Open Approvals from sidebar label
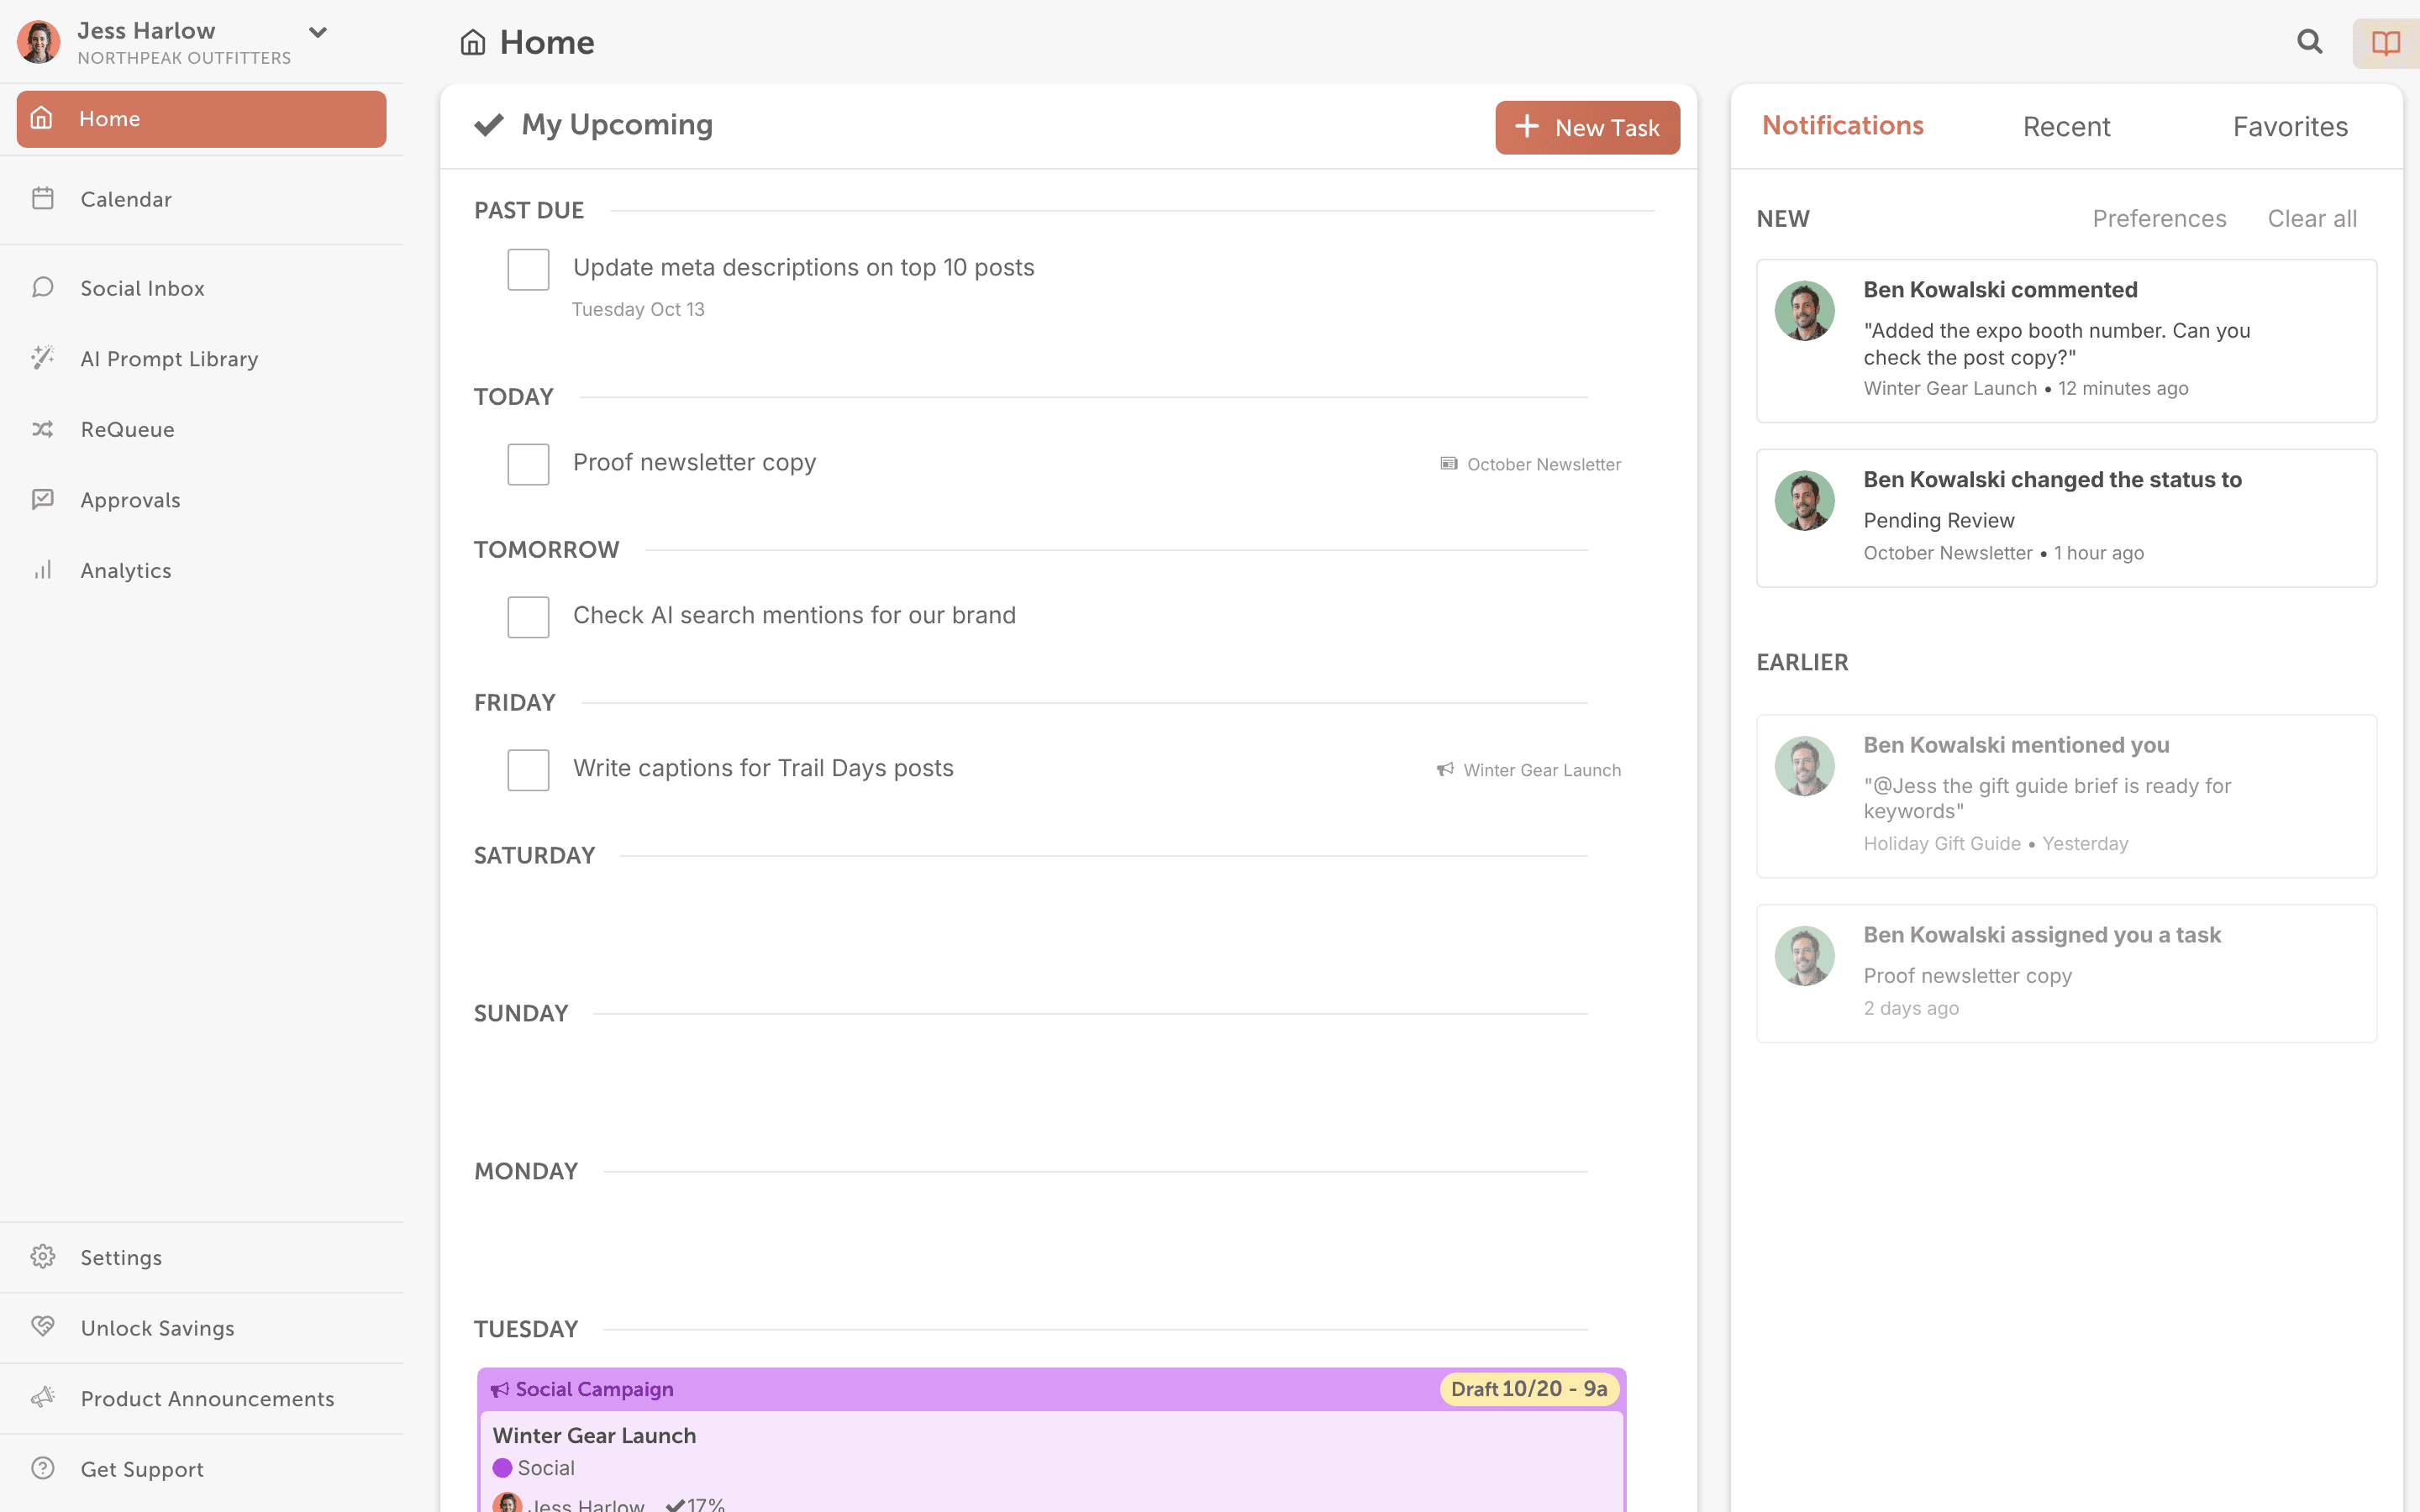The height and width of the screenshot is (1512, 2420). click(130, 500)
